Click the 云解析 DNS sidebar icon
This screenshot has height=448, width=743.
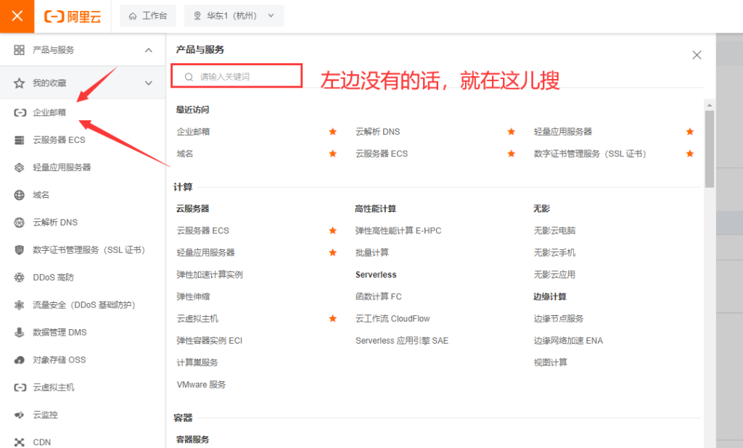19,222
